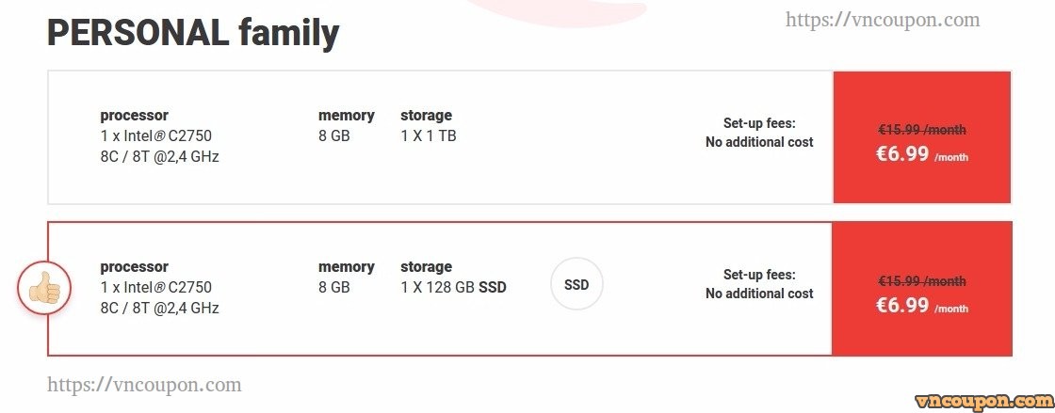Click the thumbs-up recommended badge icon

pos(44,289)
